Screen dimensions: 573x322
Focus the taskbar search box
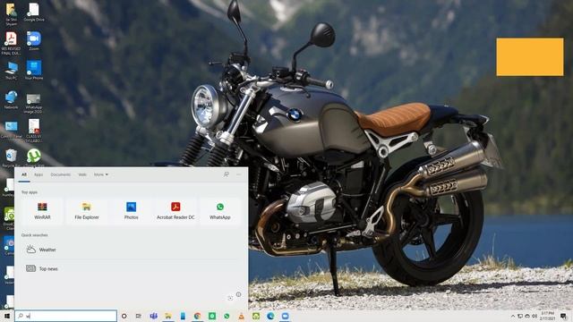point(65,316)
